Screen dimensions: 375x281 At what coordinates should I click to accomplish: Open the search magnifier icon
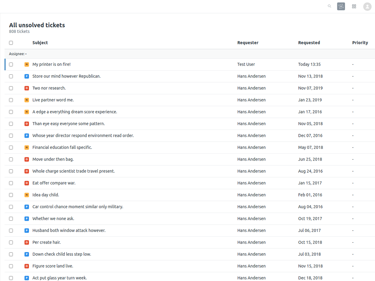tap(329, 6)
